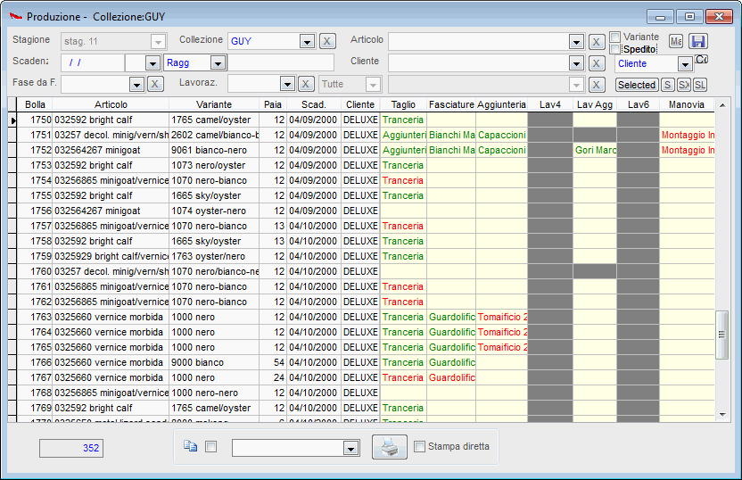Select row selector of Bolla 1750
Image resolution: width=742 pixels, height=480 pixels.
click(x=12, y=120)
